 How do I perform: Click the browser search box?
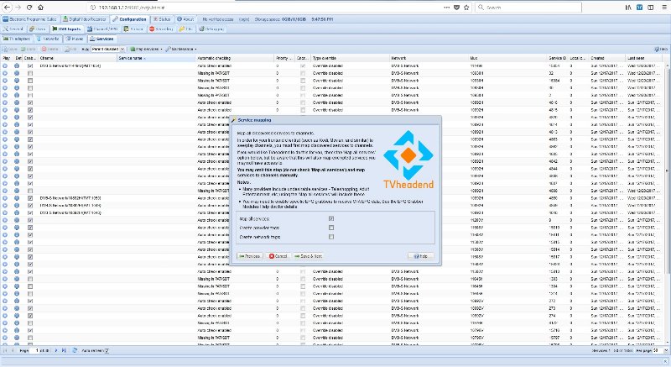(x=528, y=8)
